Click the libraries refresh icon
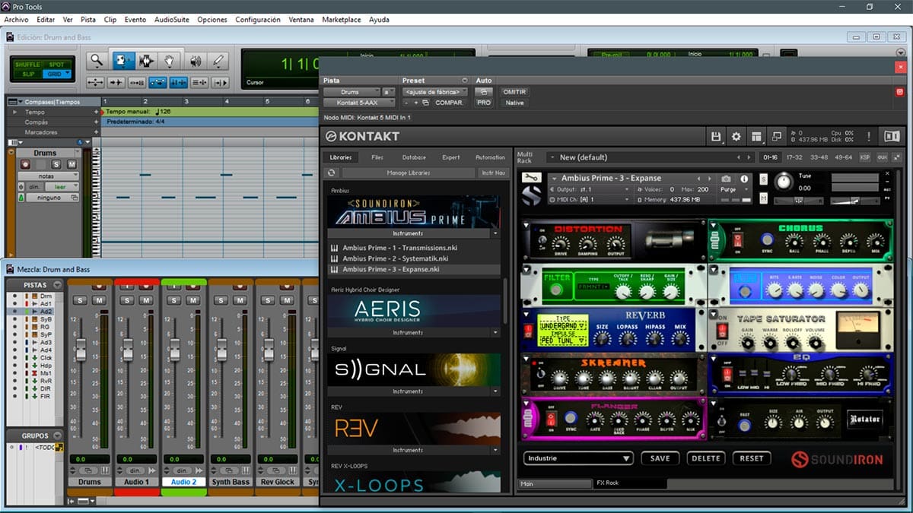The height and width of the screenshot is (513, 913). (332, 173)
